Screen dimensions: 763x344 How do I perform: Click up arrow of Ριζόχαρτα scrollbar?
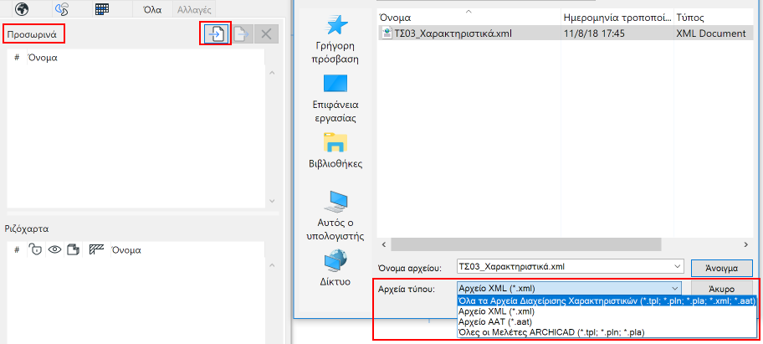pyautogui.click(x=272, y=266)
